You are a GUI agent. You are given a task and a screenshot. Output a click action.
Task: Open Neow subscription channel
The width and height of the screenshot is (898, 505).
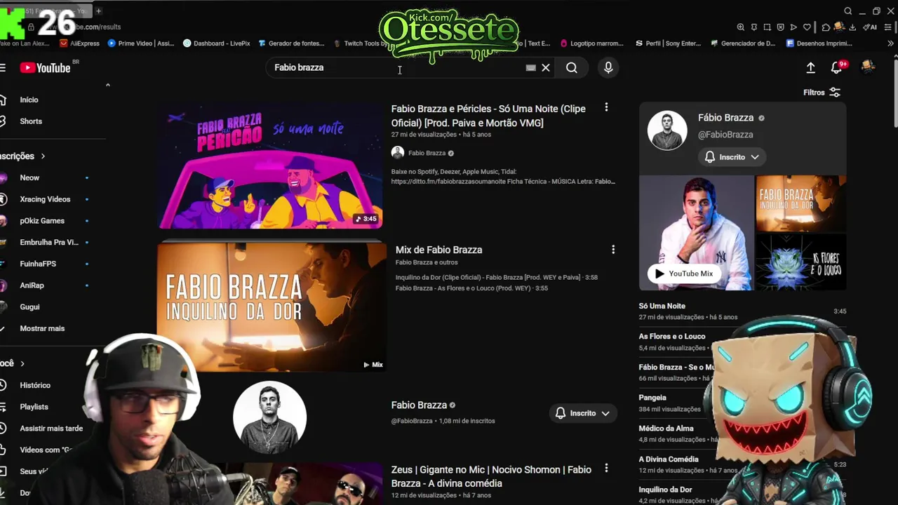pos(29,177)
